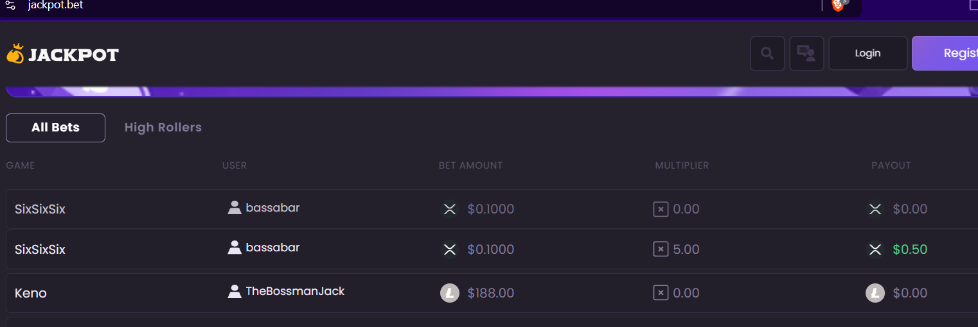Viewport: 978px width, 327px height.
Task: Click the first SixSixSix game entry
Action: tap(40, 209)
